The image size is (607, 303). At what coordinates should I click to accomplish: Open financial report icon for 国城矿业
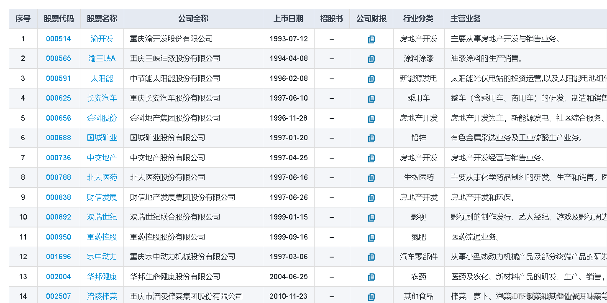pyautogui.click(x=371, y=138)
